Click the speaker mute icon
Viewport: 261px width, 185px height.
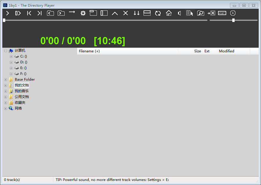(x=179, y=13)
